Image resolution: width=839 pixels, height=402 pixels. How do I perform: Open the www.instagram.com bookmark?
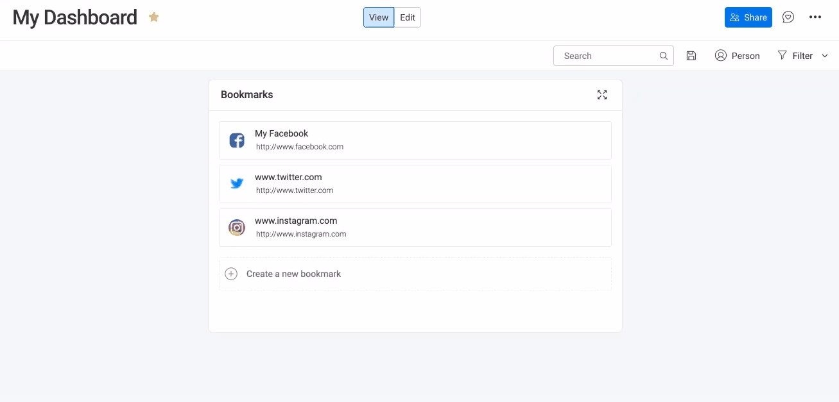(x=415, y=228)
